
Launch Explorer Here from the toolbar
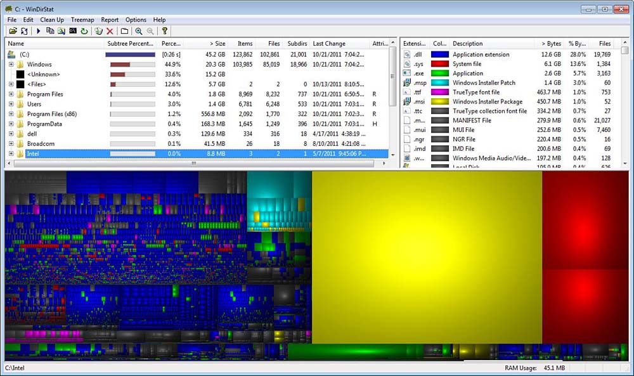tap(61, 30)
